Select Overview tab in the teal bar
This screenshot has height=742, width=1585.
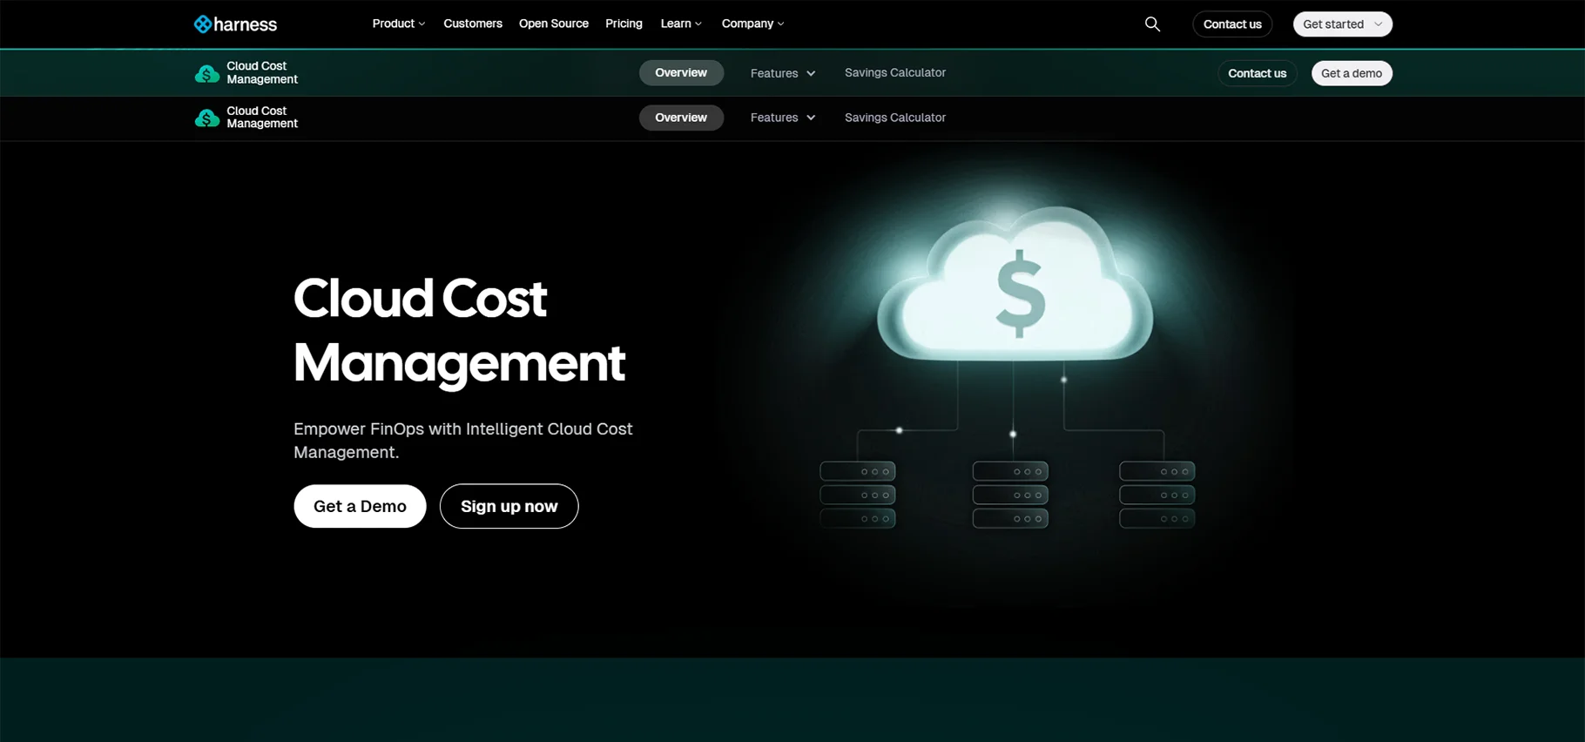[681, 73]
